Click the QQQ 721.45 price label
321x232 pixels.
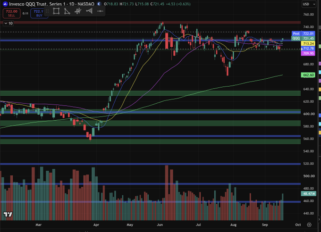pos(303,38)
